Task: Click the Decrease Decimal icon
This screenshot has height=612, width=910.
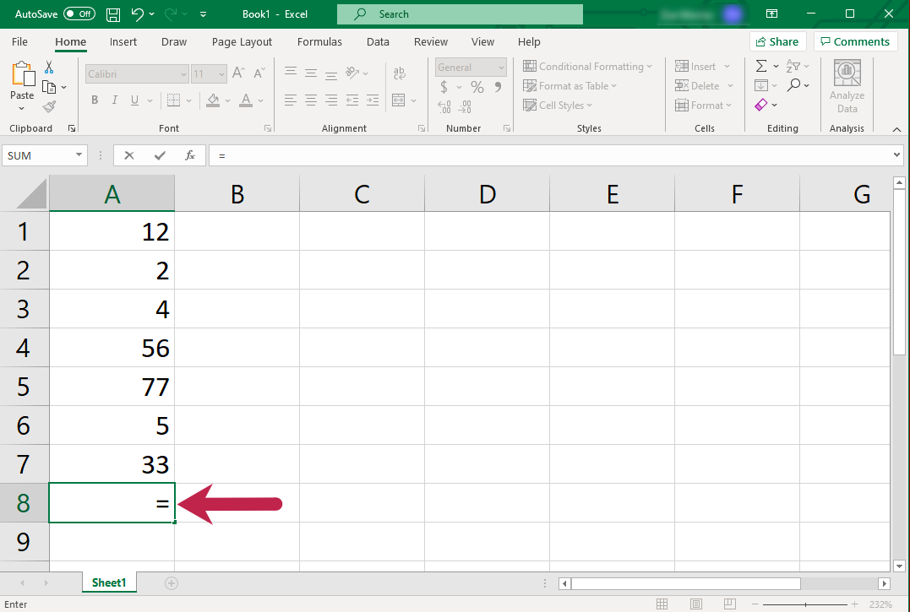Action: coord(465,106)
